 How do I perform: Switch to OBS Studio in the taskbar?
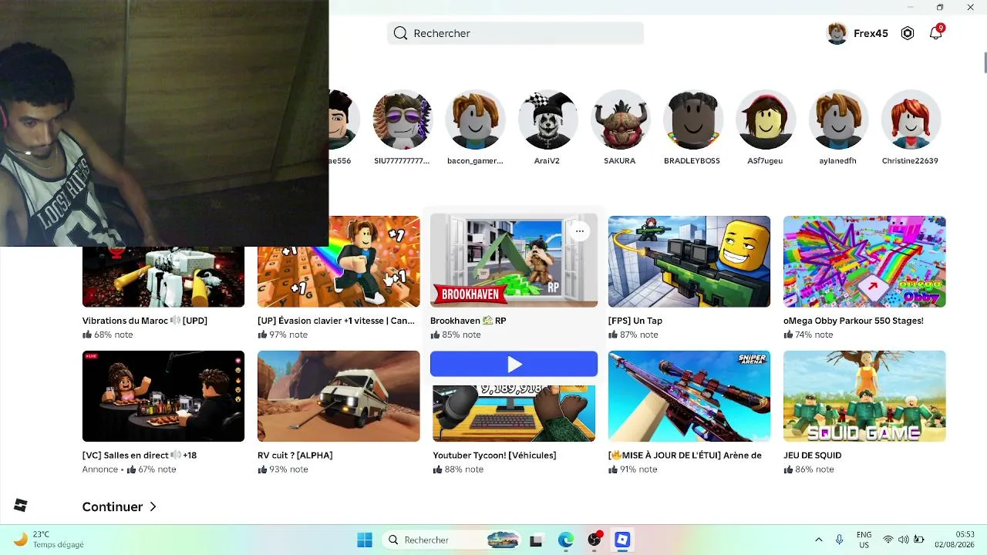pos(595,540)
